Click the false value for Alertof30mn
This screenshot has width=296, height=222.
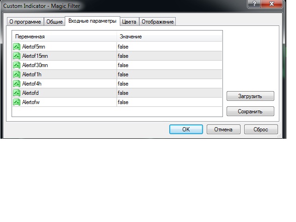(x=123, y=65)
